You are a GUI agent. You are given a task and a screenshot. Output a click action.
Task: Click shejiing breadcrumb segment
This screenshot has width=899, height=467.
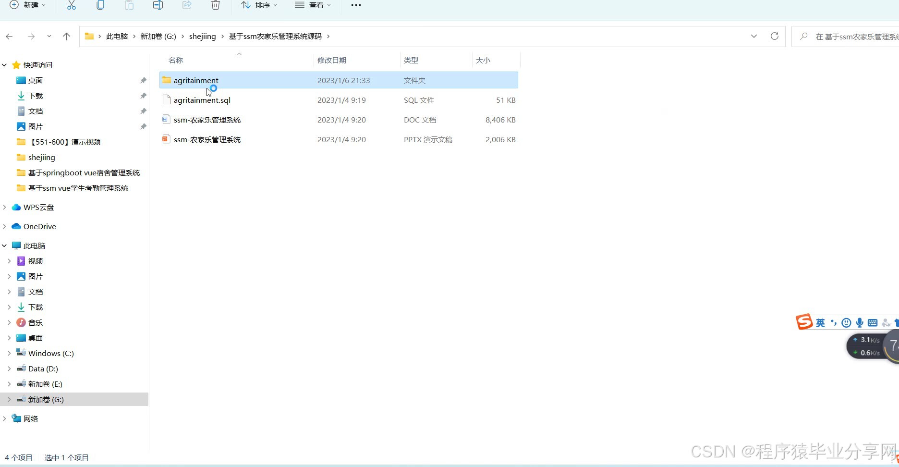[x=202, y=37]
